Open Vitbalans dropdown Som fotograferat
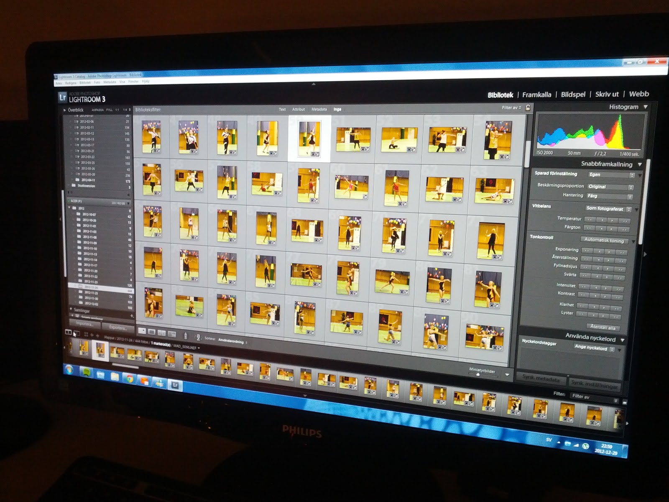This screenshot has height=502, width=669. pos(608,208)
